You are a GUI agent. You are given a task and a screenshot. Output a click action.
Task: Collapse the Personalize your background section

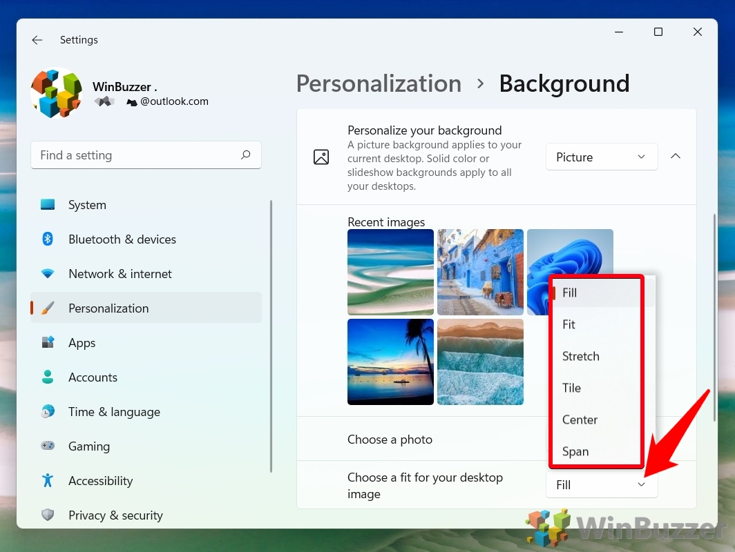[x=676, y=157]
